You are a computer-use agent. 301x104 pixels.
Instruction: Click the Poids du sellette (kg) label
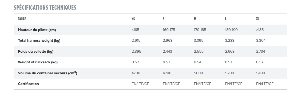36,52
